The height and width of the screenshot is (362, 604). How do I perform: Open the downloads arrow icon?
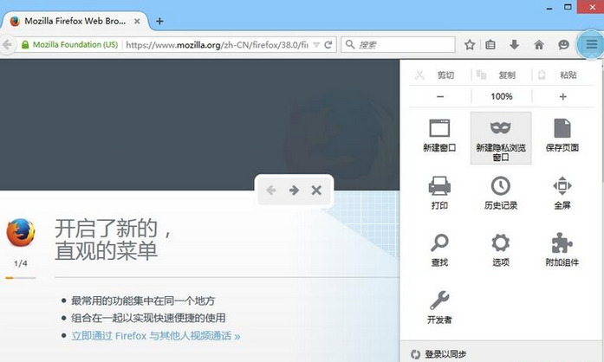[x=514, y=45]
